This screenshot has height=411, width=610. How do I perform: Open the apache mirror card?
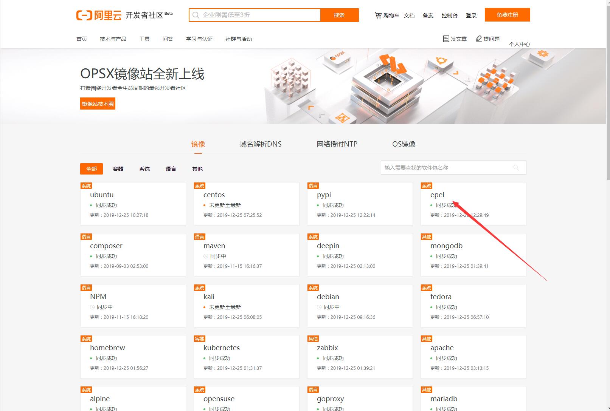tap(473, 357)
